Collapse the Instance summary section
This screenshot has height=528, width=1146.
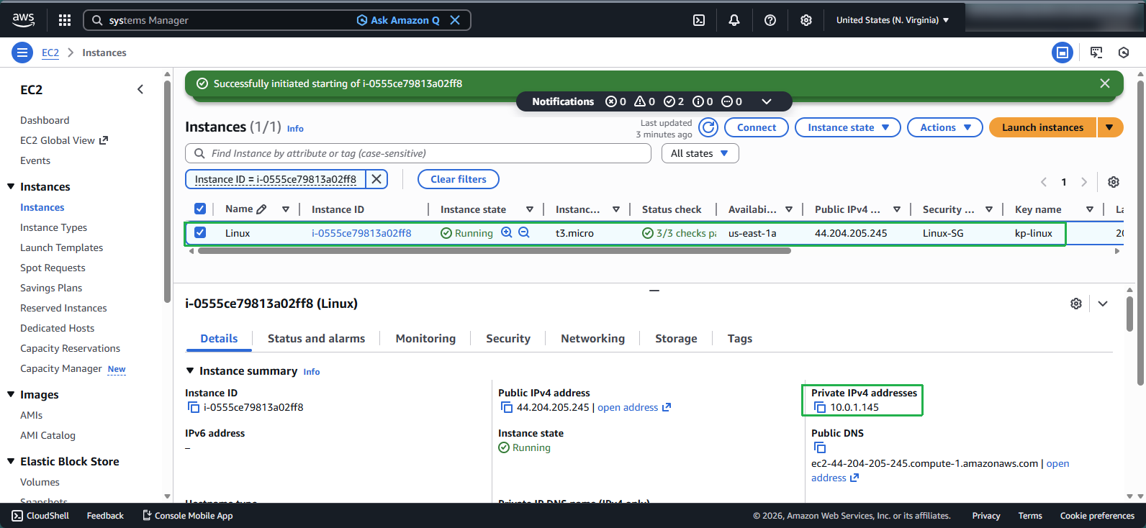[190, 370]
